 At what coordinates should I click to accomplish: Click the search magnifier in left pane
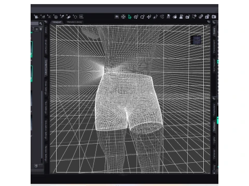pos(40,23)
